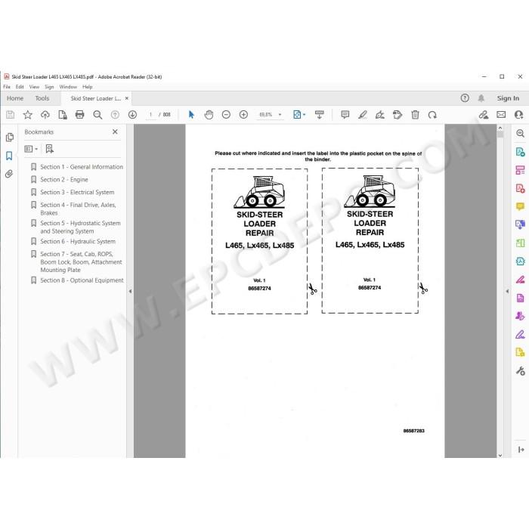
Task: Add a new bookmark icon
Action: pyautogui.click(x=50, y=149)
